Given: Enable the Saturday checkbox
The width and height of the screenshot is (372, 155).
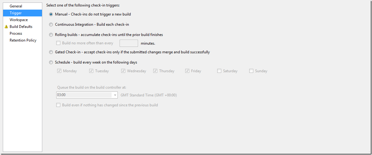Looking at the screenshot, I should (219, 71).
